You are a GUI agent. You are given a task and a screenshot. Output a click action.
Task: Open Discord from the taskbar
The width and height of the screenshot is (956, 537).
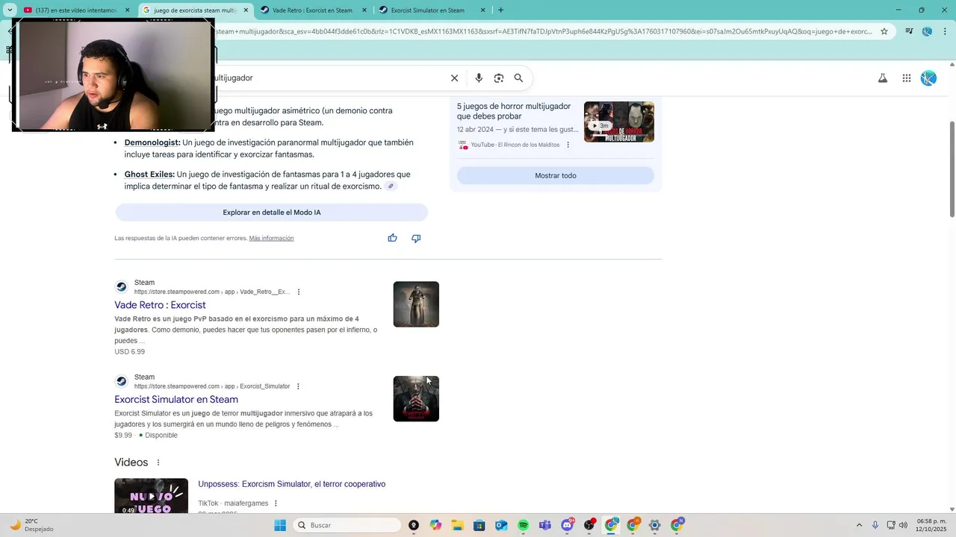[x=568, y=525]
